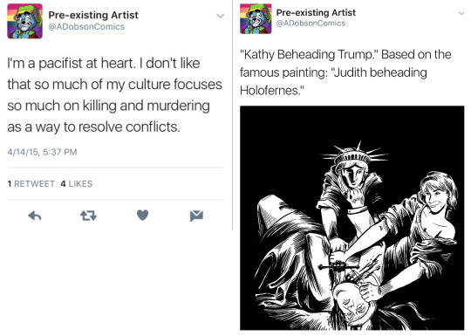Open the attached black-and-white illustration

[352, 218]
